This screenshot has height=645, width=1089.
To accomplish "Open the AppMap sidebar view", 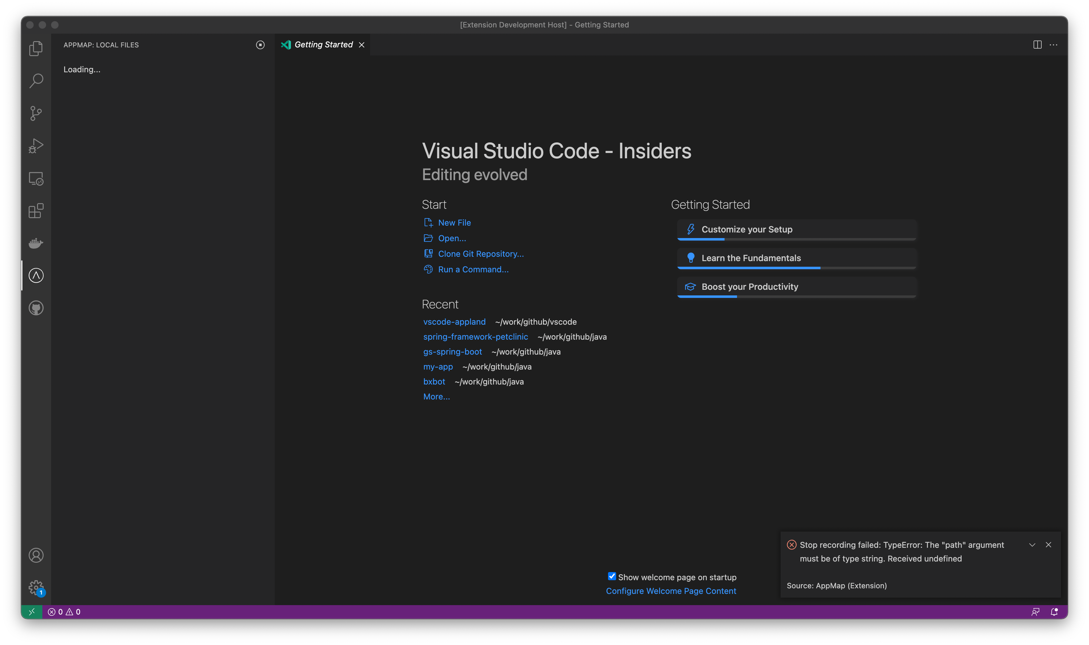I will click(x=36, y=275).
